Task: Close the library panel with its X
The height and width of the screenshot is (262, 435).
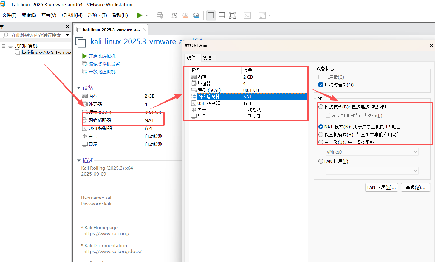Action: coord(67,27)
